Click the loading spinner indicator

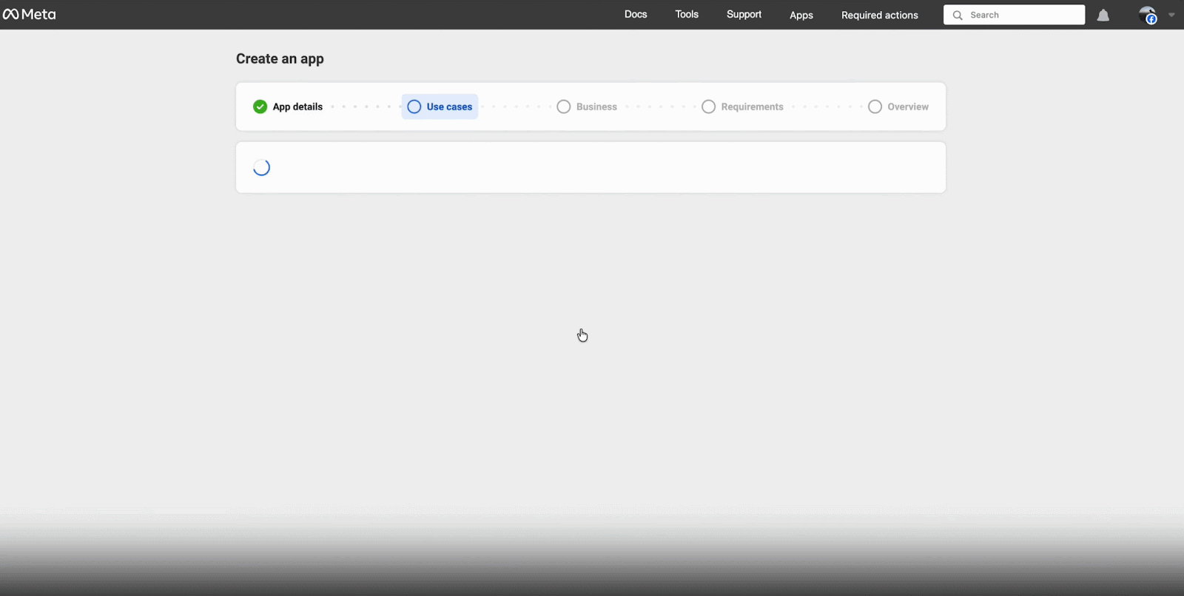261,168
